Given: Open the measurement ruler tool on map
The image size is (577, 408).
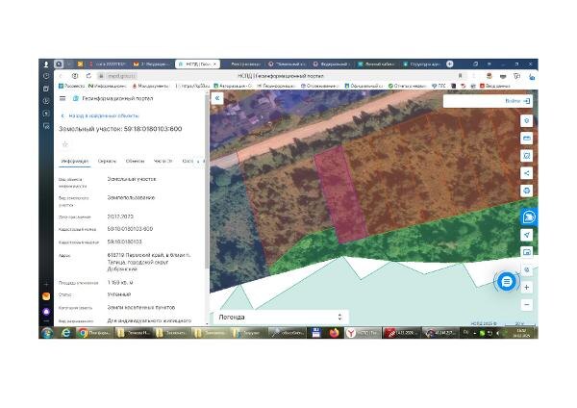Looking at the screenshot, I should 527,139.
